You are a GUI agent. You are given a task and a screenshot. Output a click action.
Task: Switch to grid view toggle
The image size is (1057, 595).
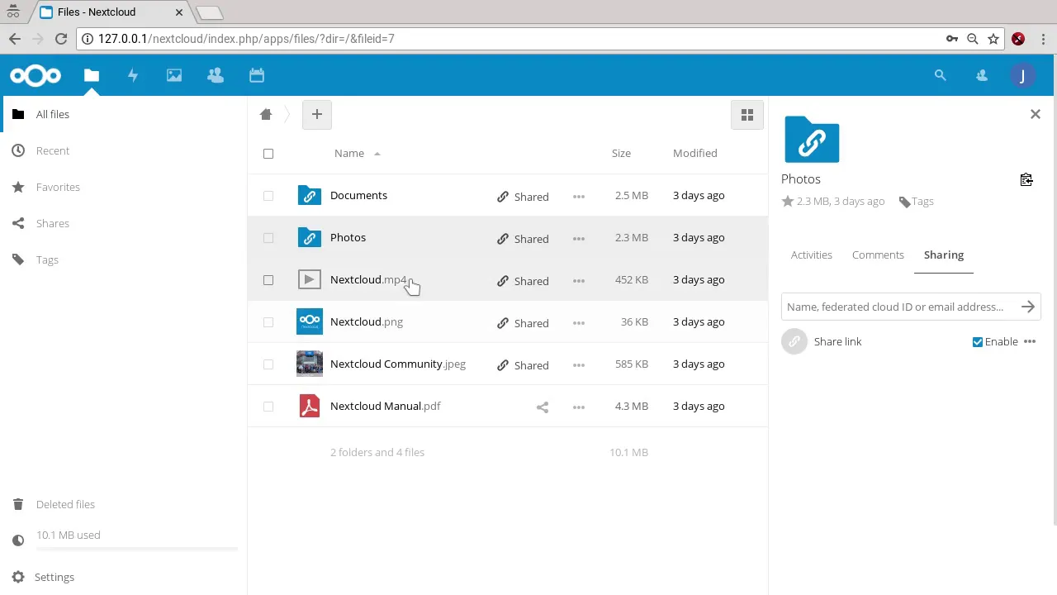pos(747,115)
